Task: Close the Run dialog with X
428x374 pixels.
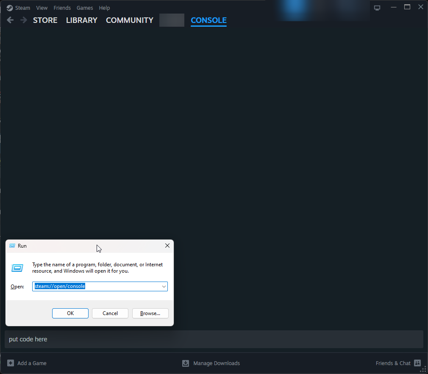Action: tap(167, 246)
